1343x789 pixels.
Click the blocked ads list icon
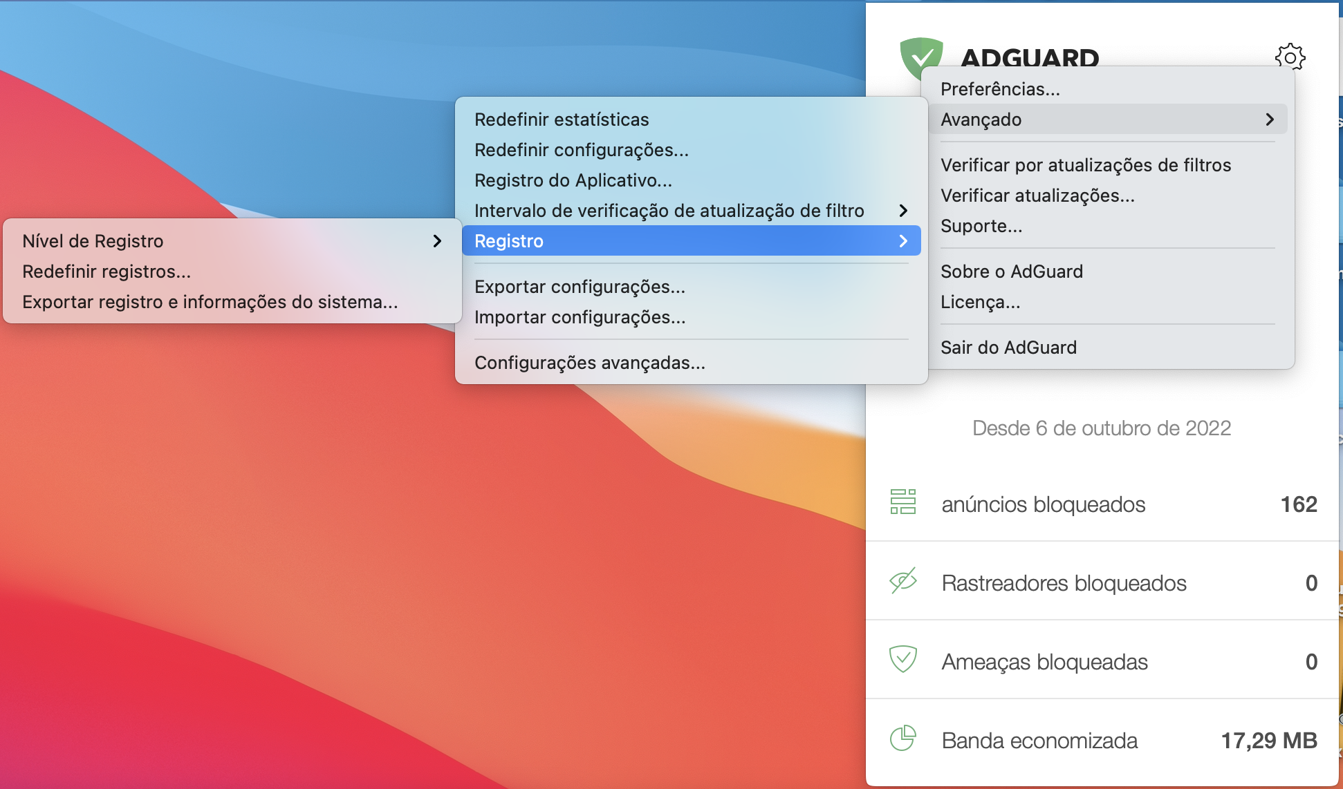[903, 502]
